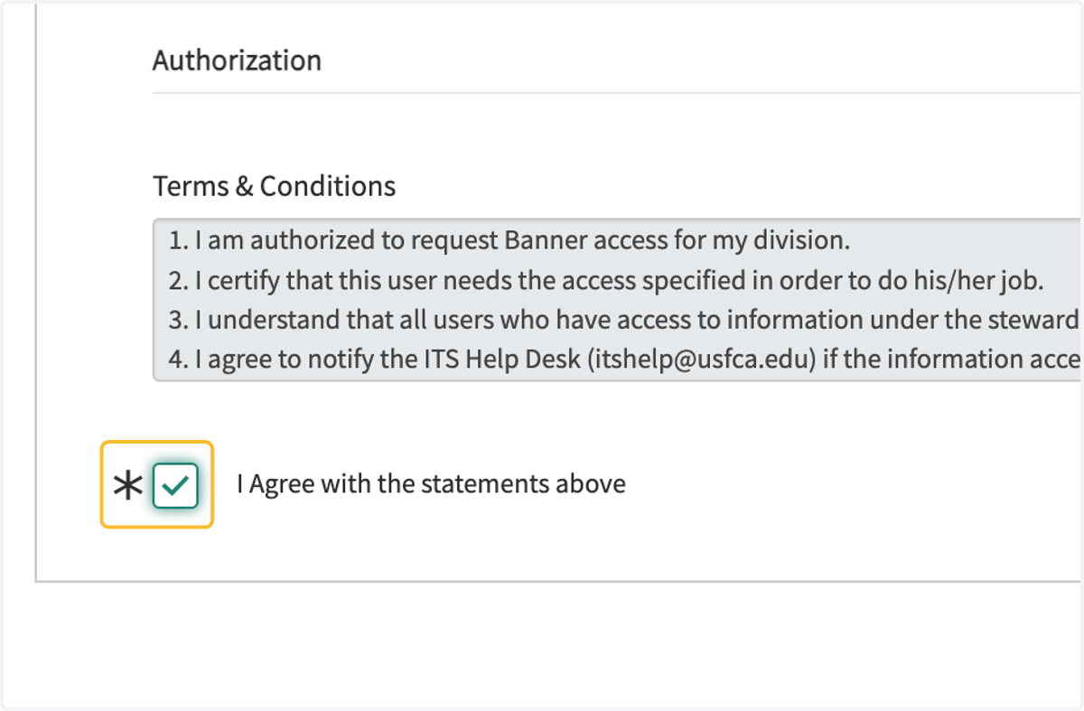Click statement 1 about Banner access authorization
1084x711 pixels.
[x=509, y=240]
